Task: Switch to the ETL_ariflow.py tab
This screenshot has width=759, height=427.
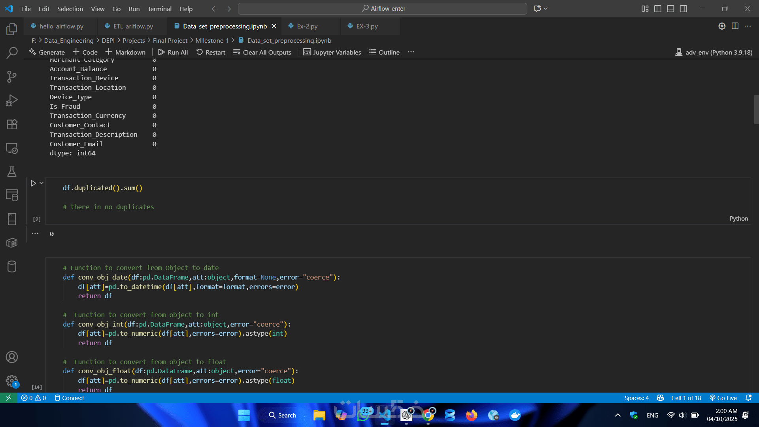Action: 133,26
